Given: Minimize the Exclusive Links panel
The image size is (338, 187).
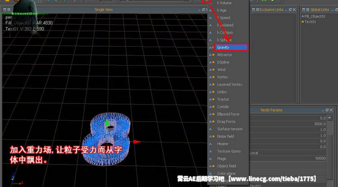Looking at the screenshot, I should (286, 10).
